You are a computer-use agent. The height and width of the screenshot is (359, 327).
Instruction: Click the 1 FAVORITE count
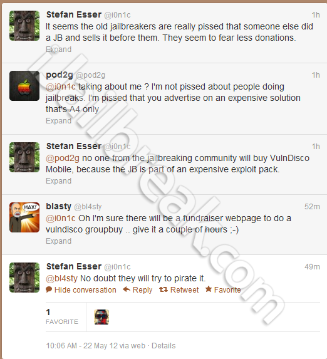(x=62, y=317)
